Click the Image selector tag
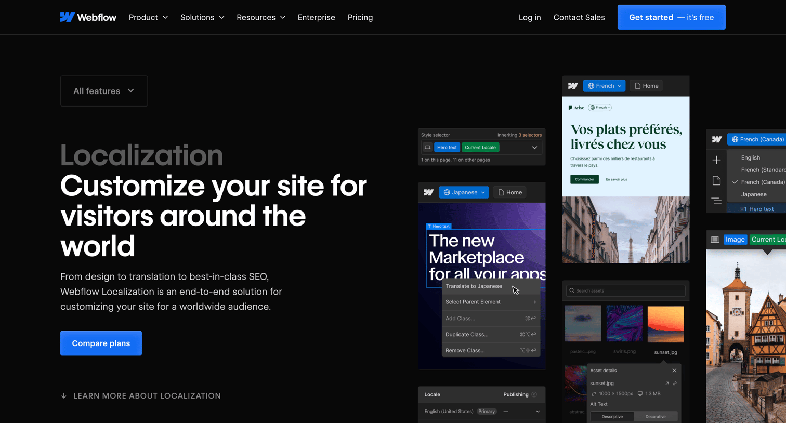 735,240
